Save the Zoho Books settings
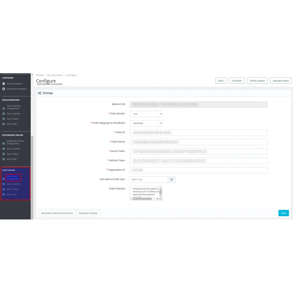This screenshot has height=293, width=293. click(283, 213)
